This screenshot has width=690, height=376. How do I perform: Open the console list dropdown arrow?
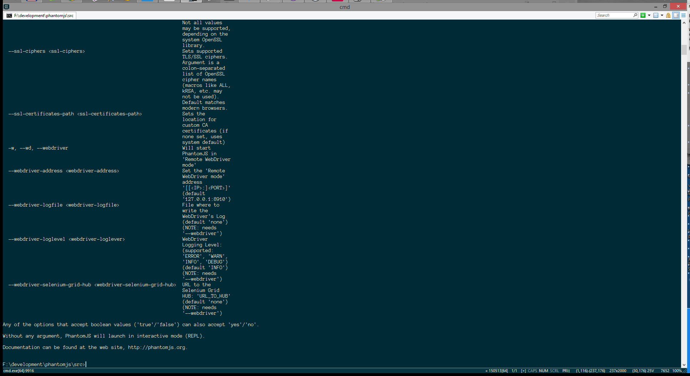tap(662, 15)
